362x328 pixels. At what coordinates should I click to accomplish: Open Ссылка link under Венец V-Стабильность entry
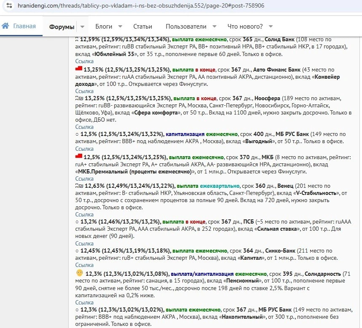coord(85,214)
